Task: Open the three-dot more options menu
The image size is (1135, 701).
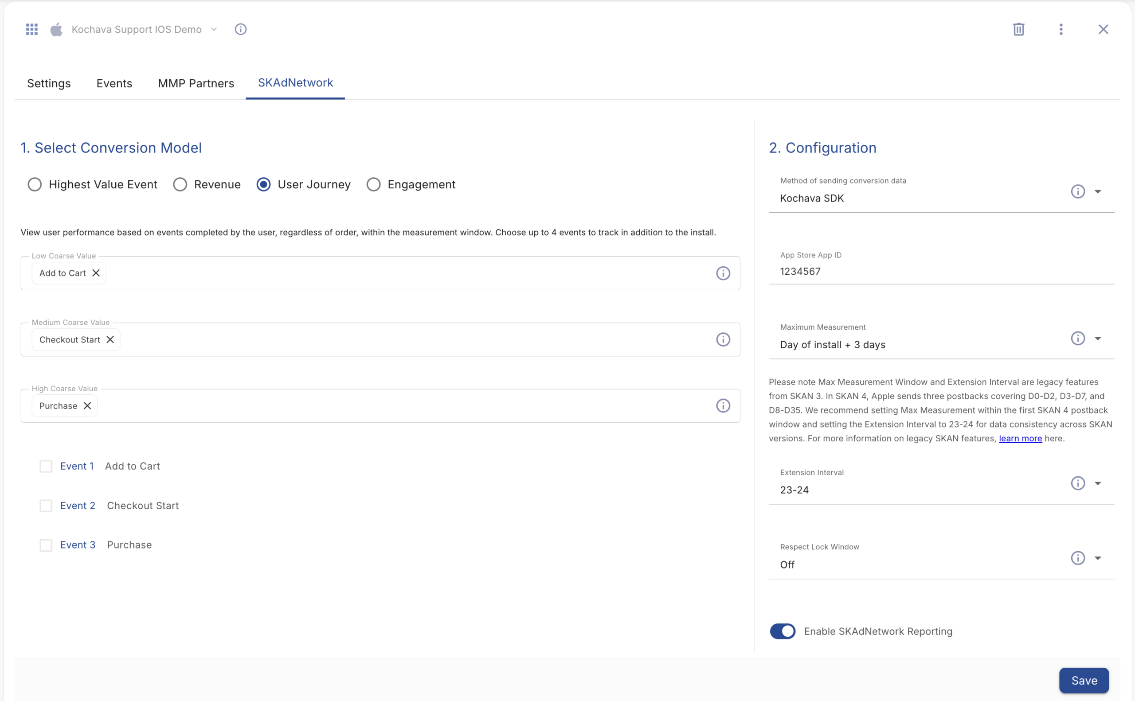Action: pos(1061,29)
